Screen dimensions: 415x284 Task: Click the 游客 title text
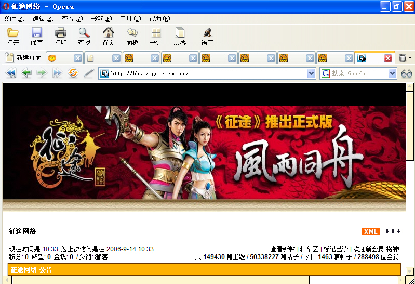click(101, 256)
